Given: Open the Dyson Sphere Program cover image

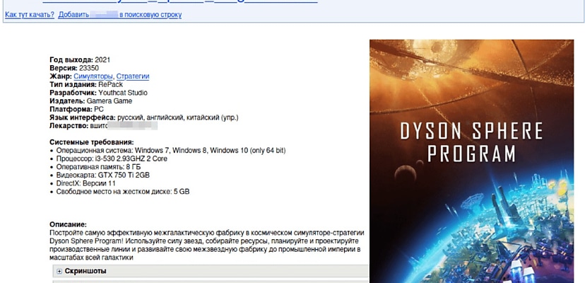Looking at the screenshot, I should pos(471,161).
